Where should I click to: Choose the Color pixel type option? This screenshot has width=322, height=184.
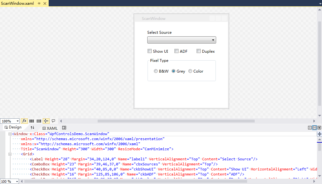click(190, 71)
